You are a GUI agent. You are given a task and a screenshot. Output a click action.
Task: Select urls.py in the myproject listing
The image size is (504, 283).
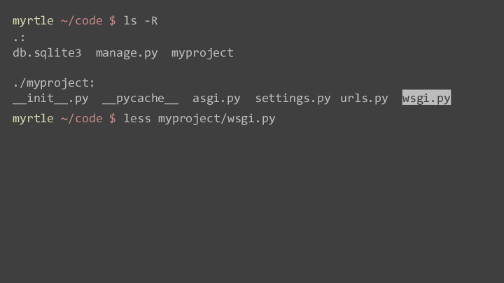(x=364, y=99)
